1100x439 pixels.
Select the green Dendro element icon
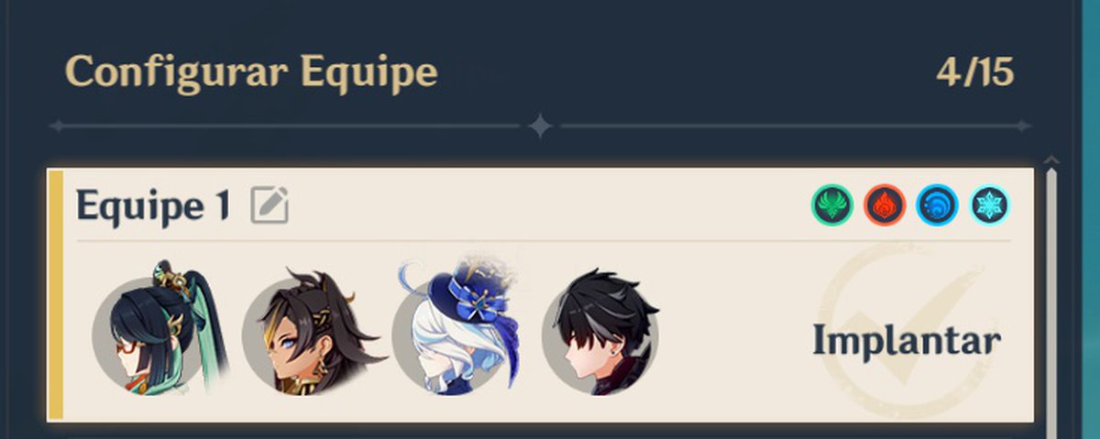tap(832, 205)
